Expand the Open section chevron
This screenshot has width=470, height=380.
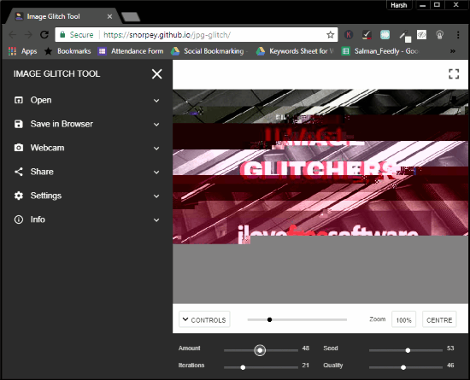pyautogui.click(x=156, y=101)
